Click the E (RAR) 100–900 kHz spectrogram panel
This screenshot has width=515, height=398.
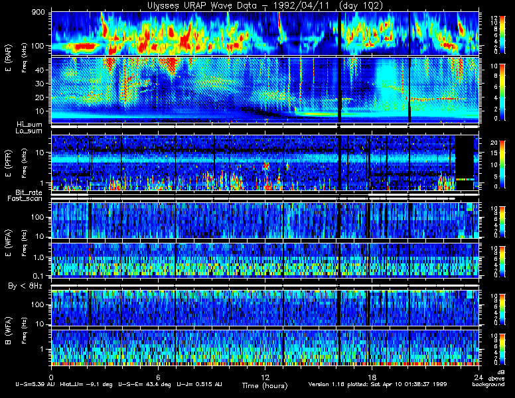click(265, 33)
